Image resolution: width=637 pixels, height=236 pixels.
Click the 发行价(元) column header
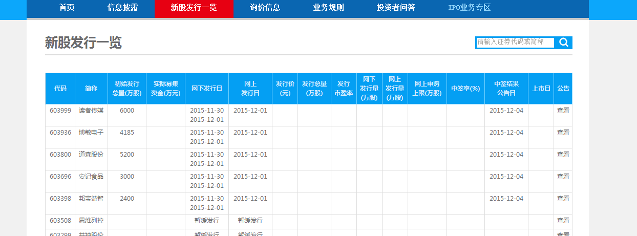(x=285, y=89)
